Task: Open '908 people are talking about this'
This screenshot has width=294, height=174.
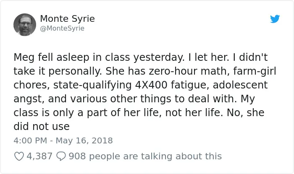Action: coord(145,156)
